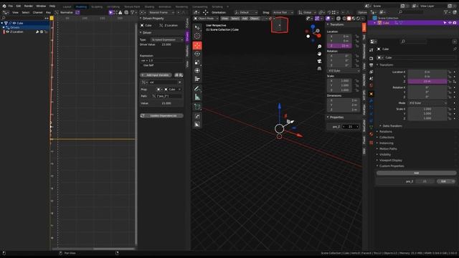The width and height of the screenshot is (459, 258).
Task: Open the Key menu in graph editor
Action: [48, 13]
